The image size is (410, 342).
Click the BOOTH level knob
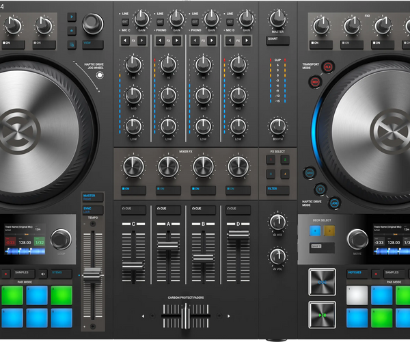(277, 127)
